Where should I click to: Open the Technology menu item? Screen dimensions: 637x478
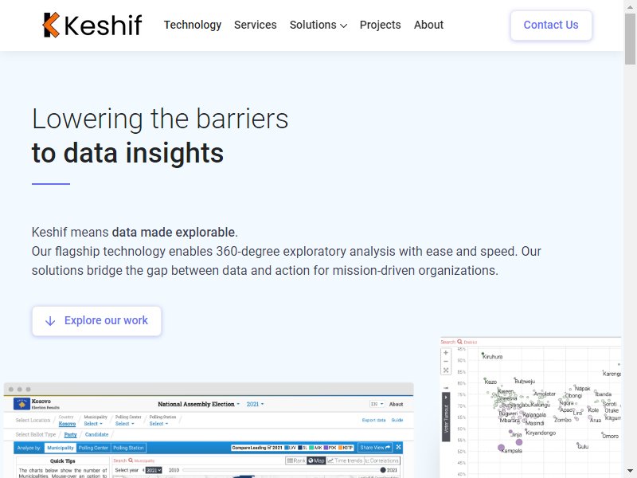coord(193,25)
